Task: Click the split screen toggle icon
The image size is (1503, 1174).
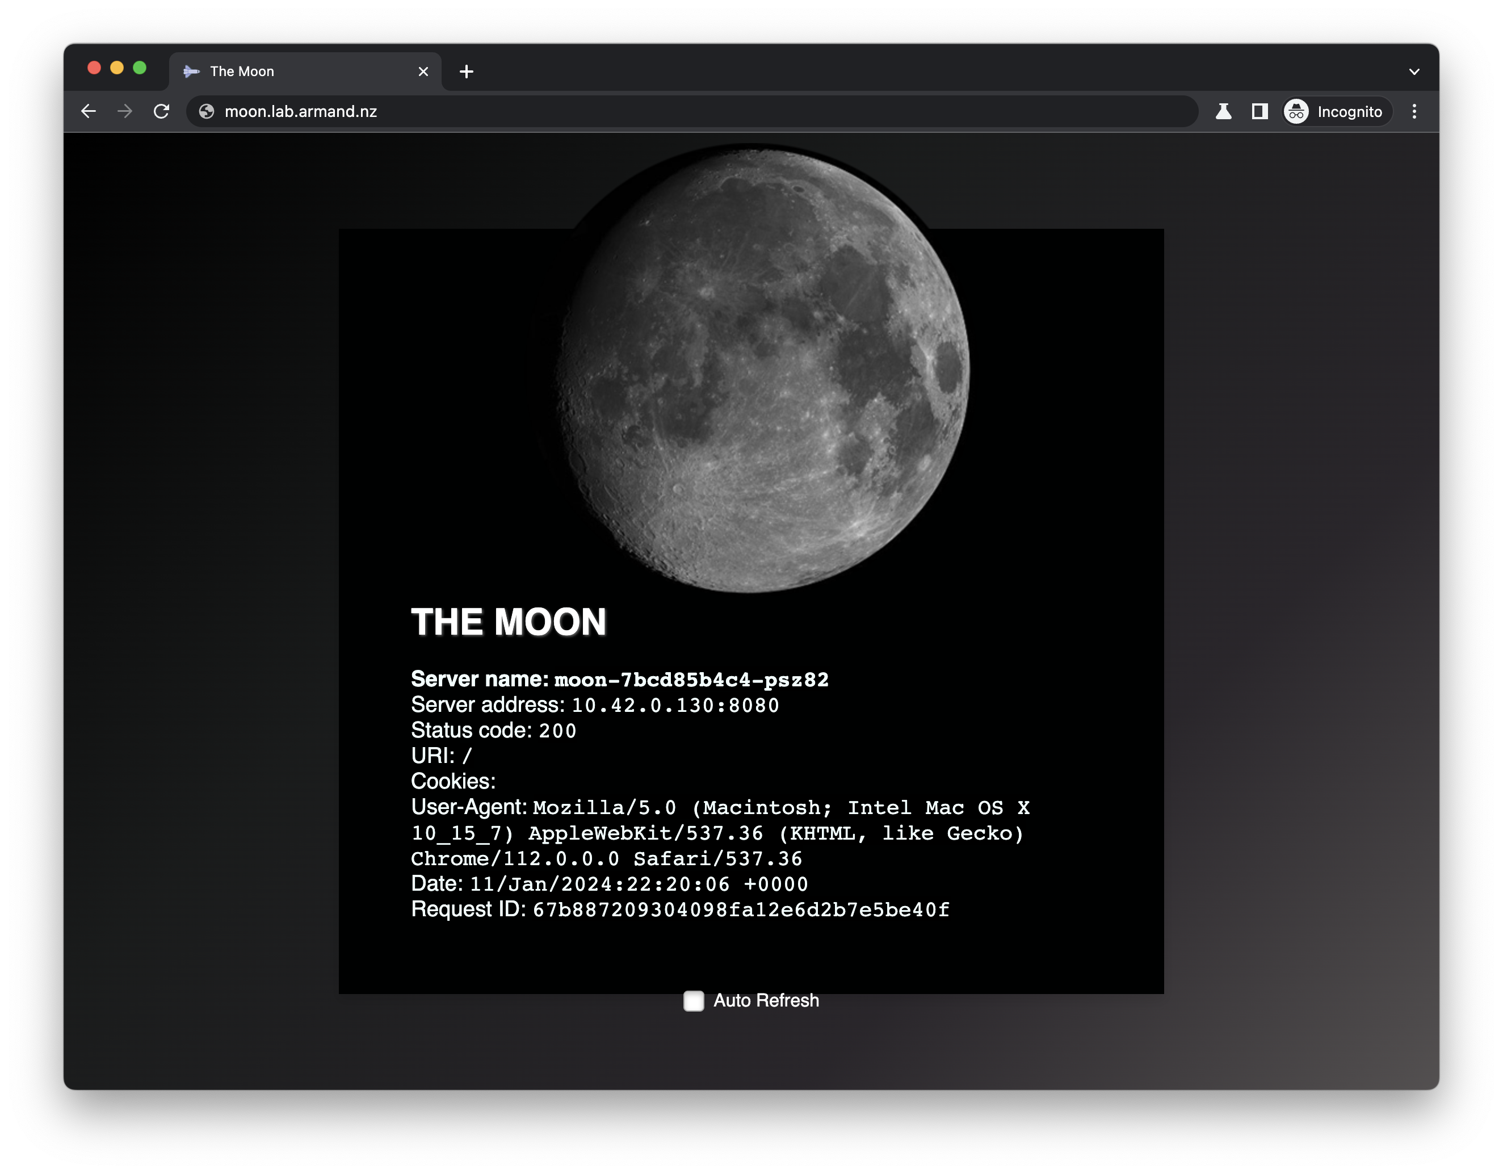Action: [x=1258, y=112]
